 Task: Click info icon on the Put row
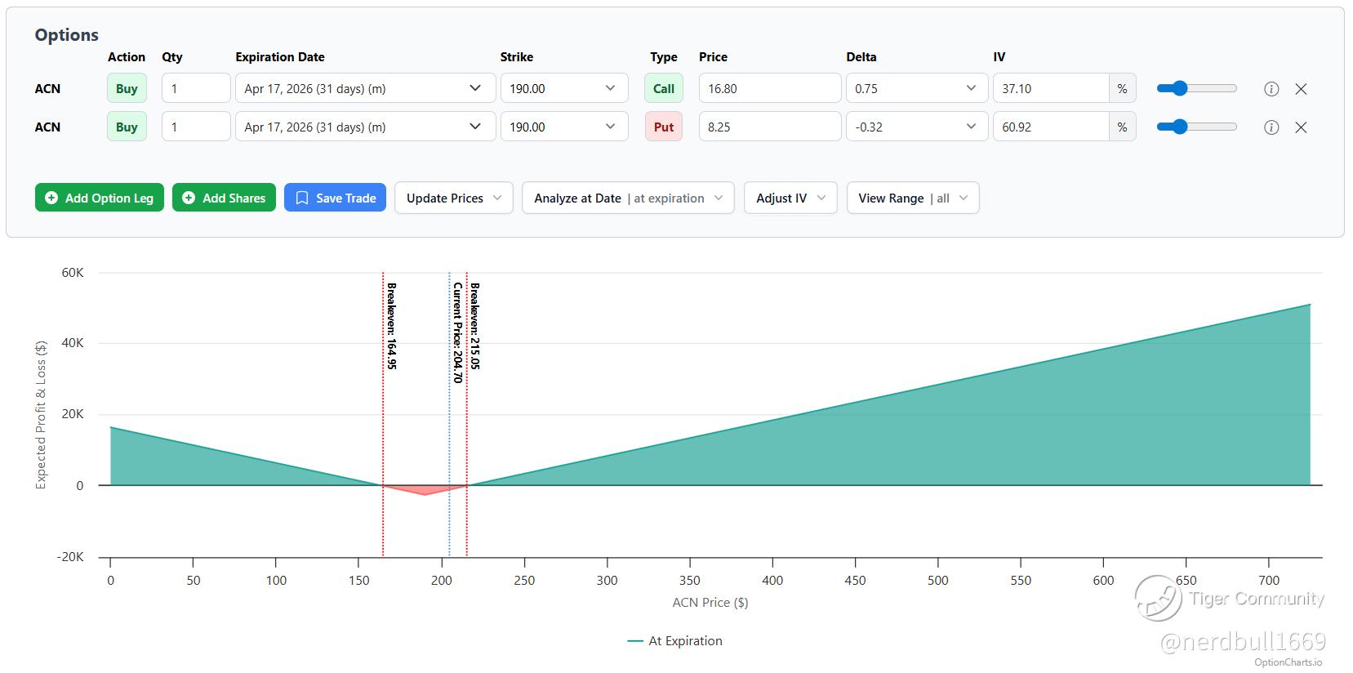click(x=1271, y=127)
